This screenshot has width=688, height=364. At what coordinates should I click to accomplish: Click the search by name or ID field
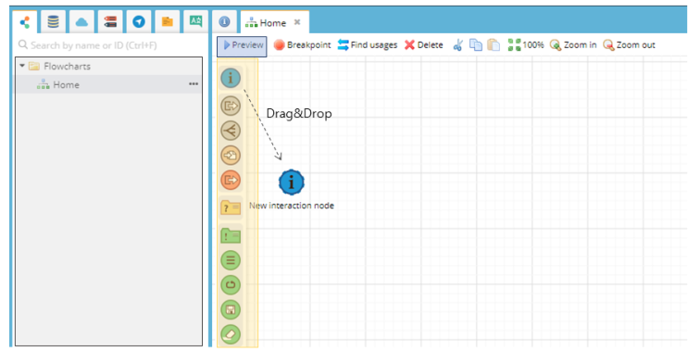(109, 45)
